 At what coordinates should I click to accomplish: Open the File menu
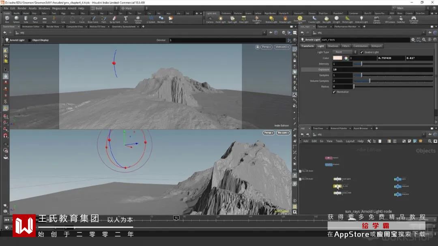pos(6,8)
